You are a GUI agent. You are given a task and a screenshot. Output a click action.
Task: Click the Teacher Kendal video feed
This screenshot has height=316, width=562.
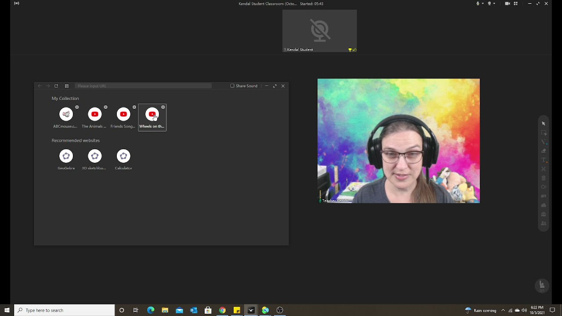(399, 141)
